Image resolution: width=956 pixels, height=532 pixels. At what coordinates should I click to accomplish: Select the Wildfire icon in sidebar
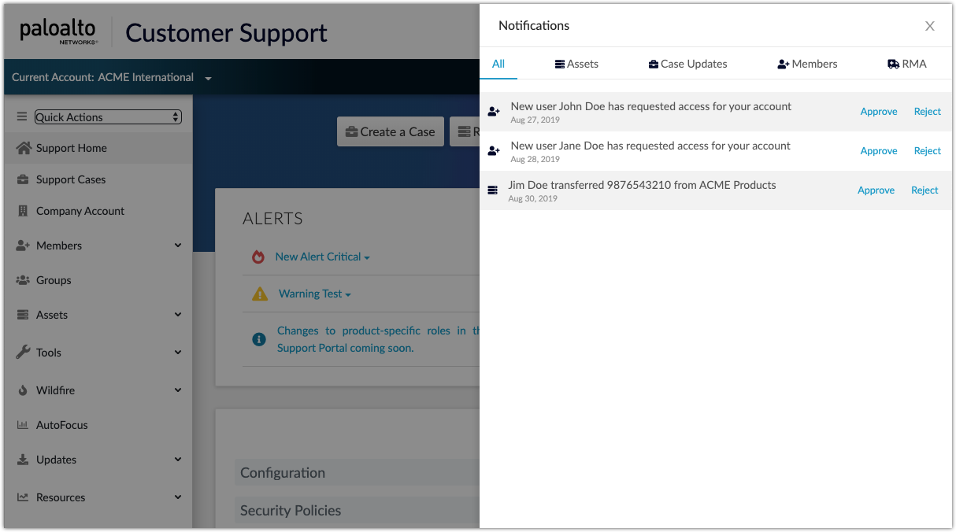21,390
